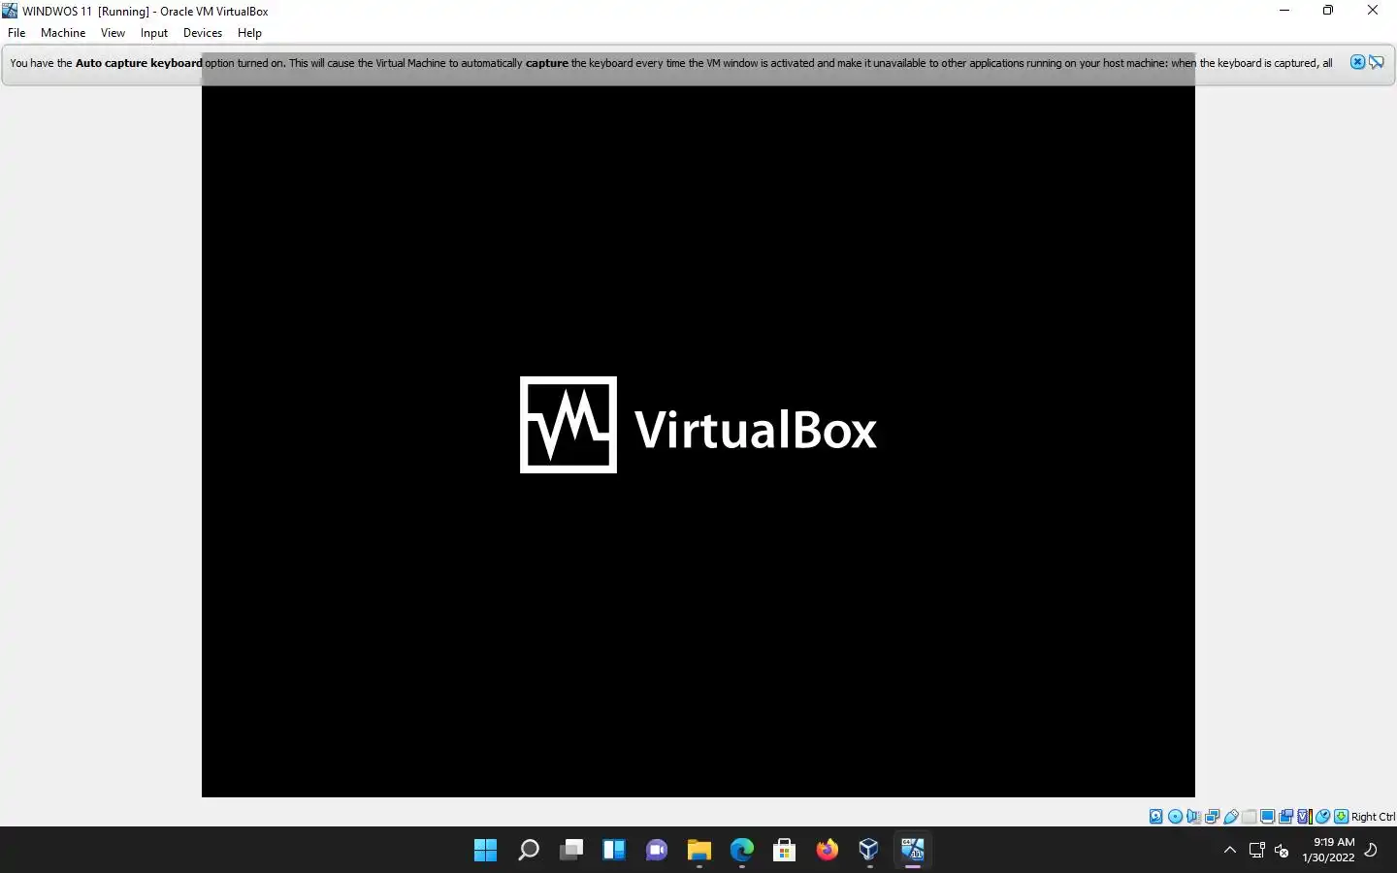Screen dimensions: 1397x873
Task: Click the running VM taskbar icon
Action: pos(912,851)
